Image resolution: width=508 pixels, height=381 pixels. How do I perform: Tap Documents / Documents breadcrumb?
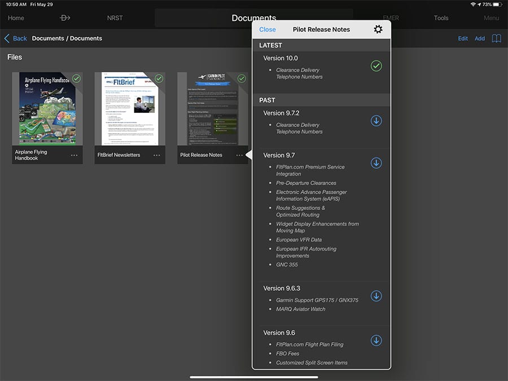tap(67, 38)
